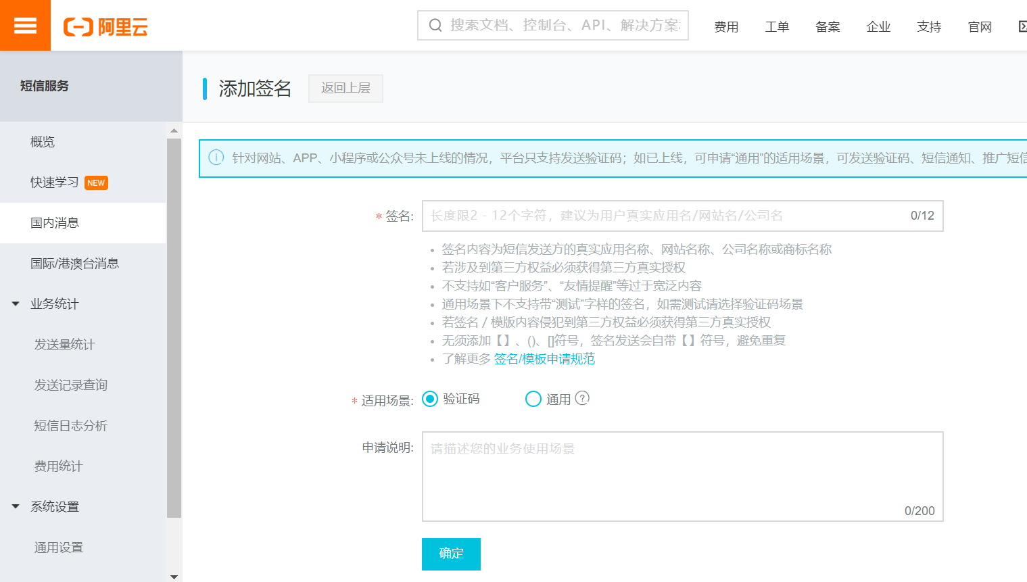Open the 签名/模板申请规范 link
This screenshot has height=582, width=1027.
[x=544, y=359]
